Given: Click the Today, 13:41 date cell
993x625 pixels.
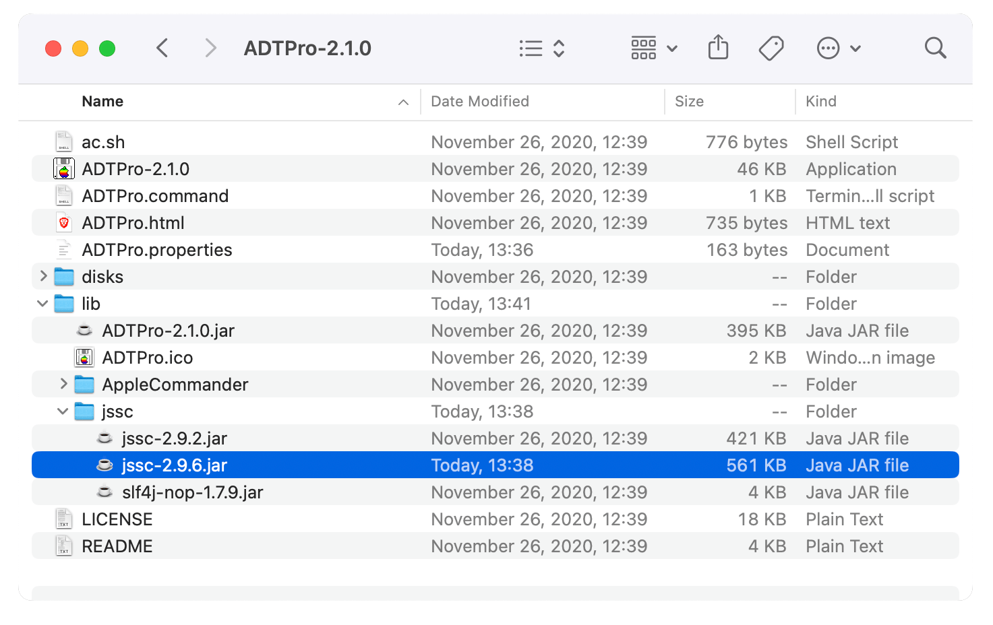Looking at the screenshot, I should (481, 304).
